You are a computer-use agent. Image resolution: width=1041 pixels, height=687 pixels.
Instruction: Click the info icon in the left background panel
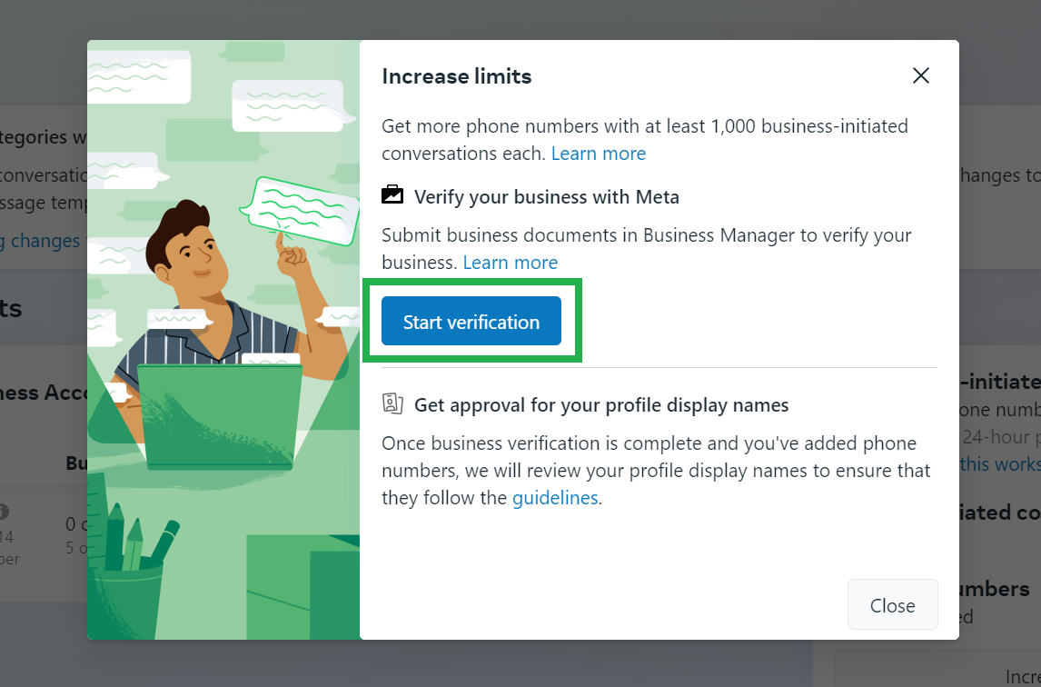(x=4, y=512)
